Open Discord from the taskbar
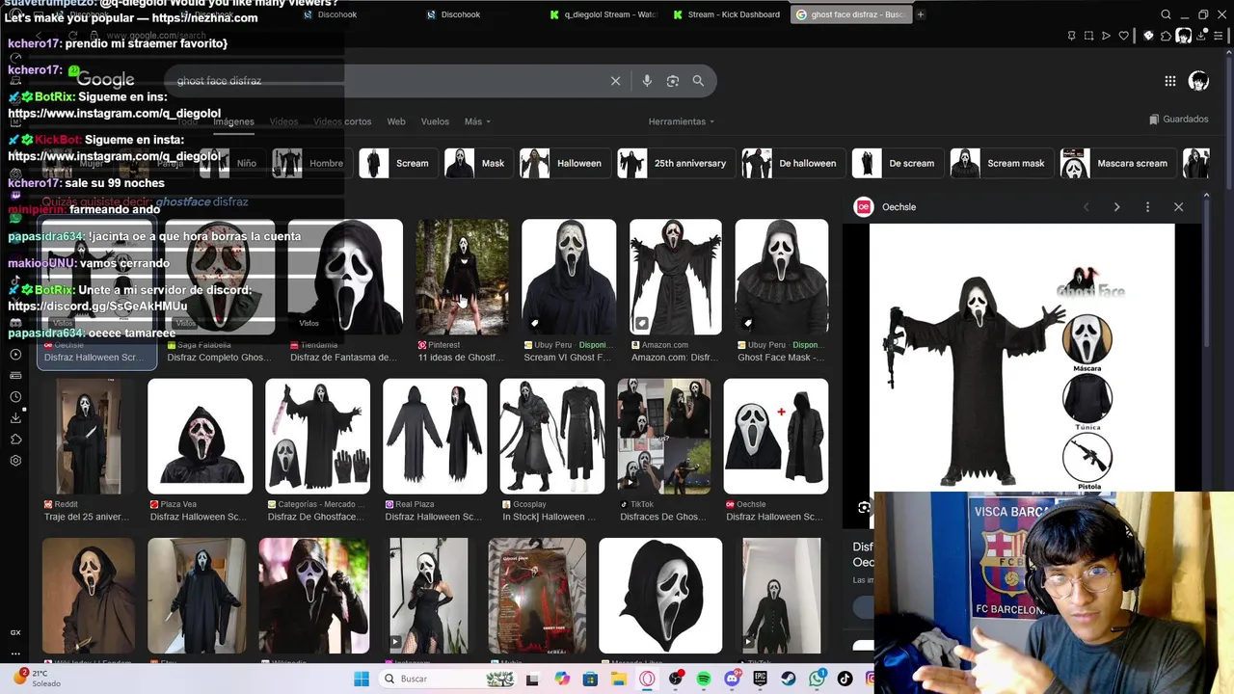1234x694 pixels. pos(732,679)
